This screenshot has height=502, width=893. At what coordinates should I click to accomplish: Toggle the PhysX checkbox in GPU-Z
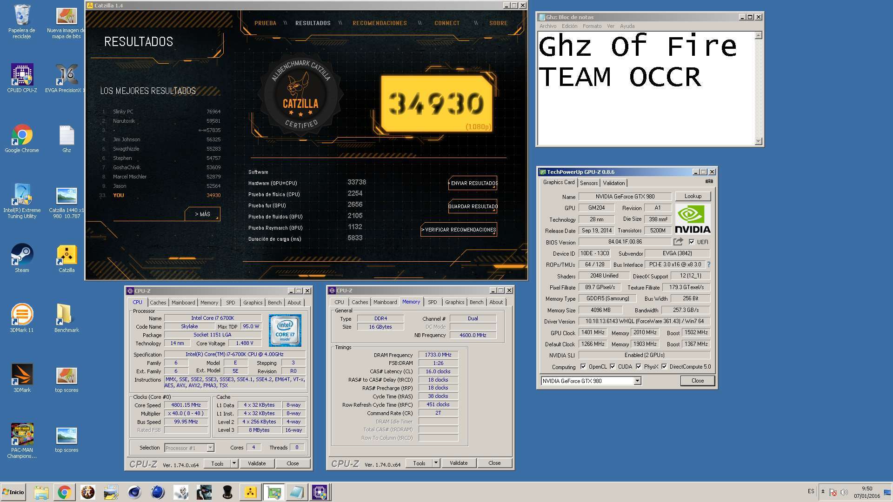tap(639, 366)
